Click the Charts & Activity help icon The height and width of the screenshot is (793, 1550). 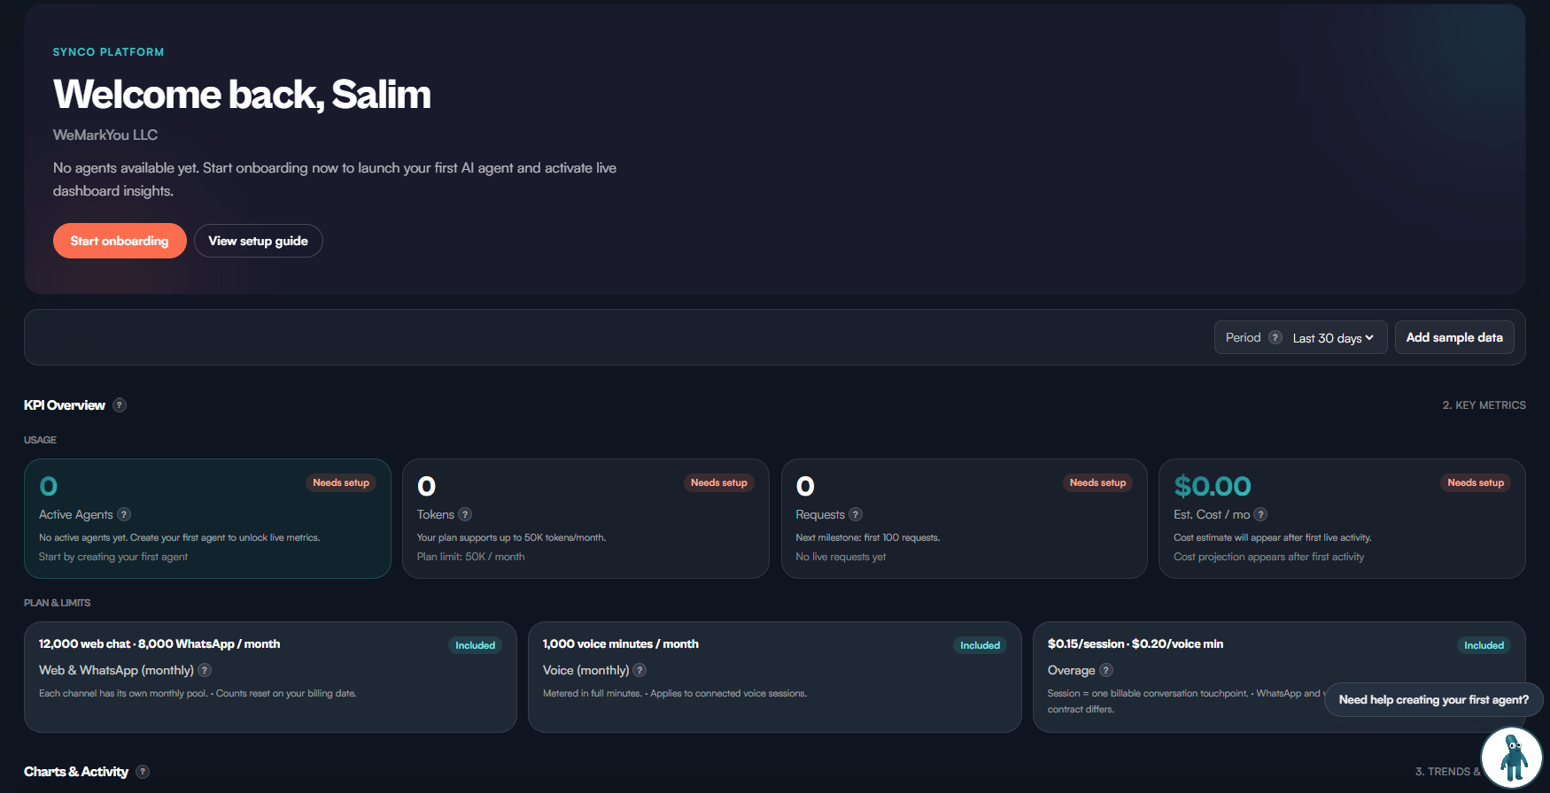pos(143,772)
